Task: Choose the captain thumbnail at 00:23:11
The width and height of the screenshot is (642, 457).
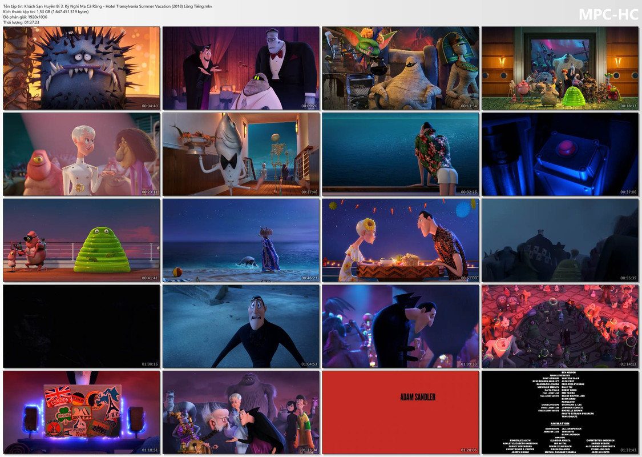Action: (82, 154)
